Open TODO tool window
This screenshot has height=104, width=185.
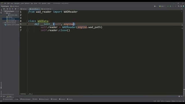[35, 99]
